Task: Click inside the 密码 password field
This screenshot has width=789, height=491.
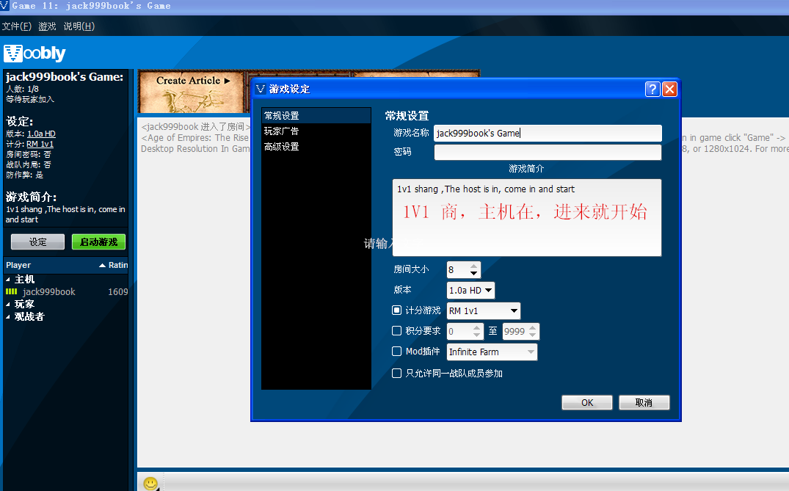Action: pyautogui.click(x=547, y=152)
